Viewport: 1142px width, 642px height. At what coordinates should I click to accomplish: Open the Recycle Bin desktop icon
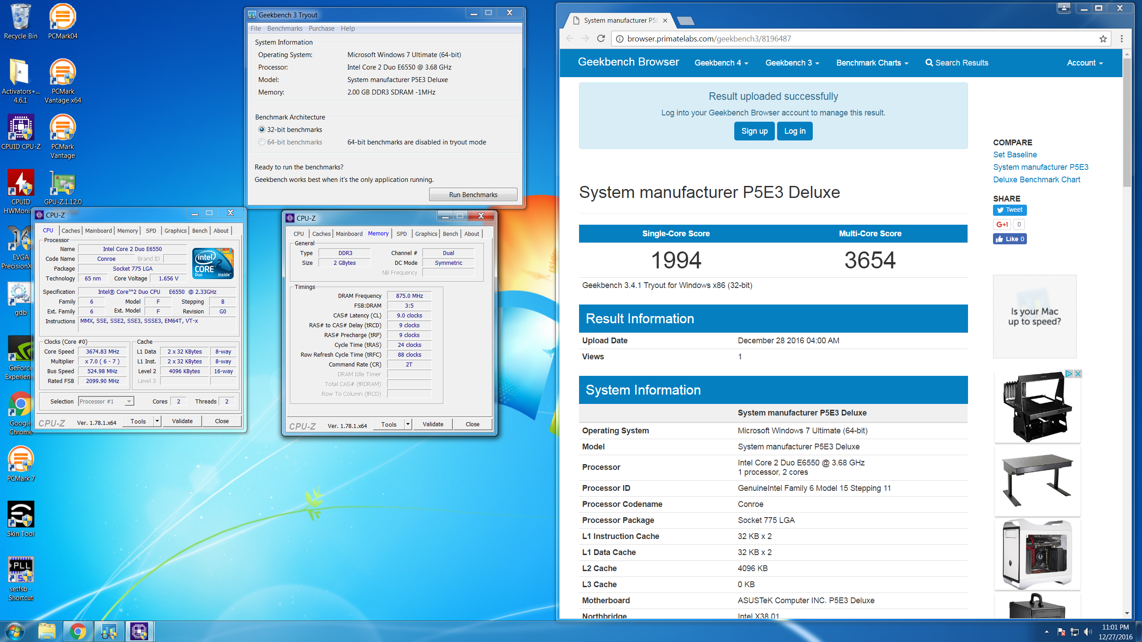(21, 21)
